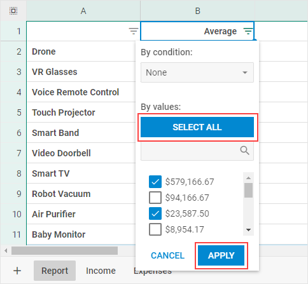Click the horizontal scrollbar left arrow
308x284 pixels.
click(6, 251)
